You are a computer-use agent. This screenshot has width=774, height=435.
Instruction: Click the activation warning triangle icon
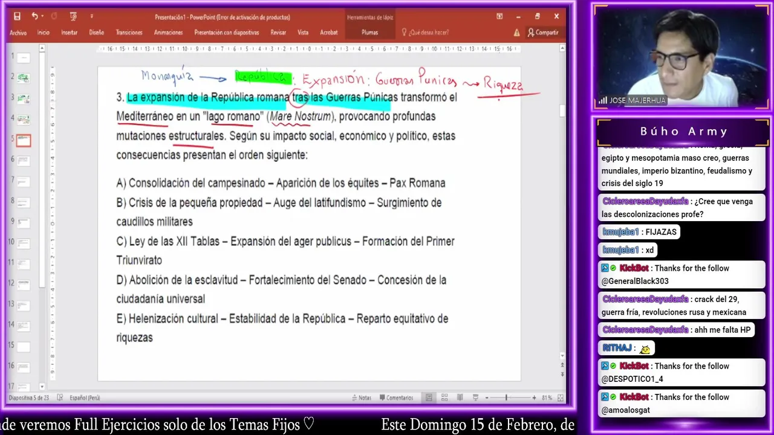516,33
